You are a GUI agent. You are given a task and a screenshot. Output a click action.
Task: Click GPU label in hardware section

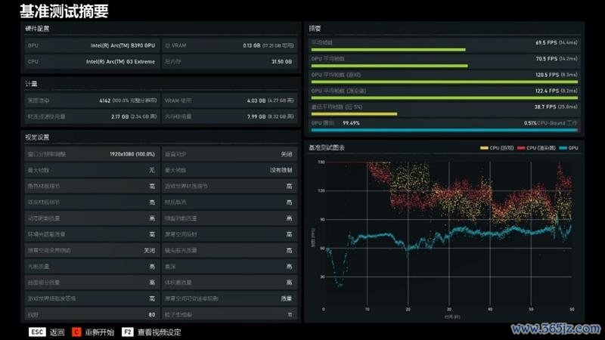click(33, 45)
